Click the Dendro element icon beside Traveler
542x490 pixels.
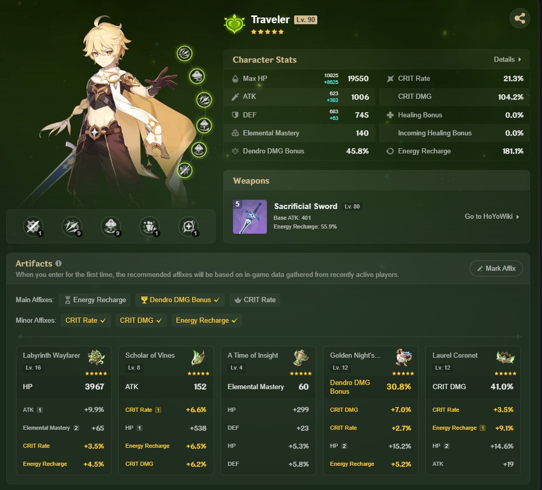(x=234, y=24)
